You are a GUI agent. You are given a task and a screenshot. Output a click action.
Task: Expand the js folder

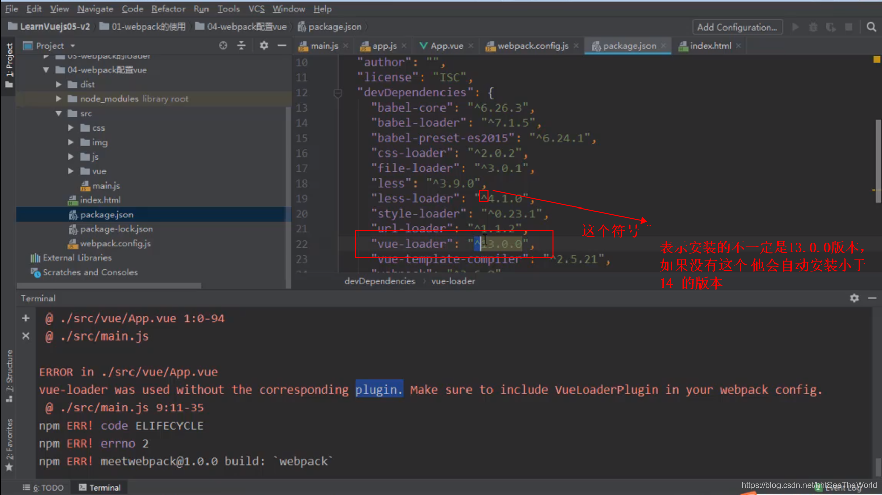pos(71,157)
